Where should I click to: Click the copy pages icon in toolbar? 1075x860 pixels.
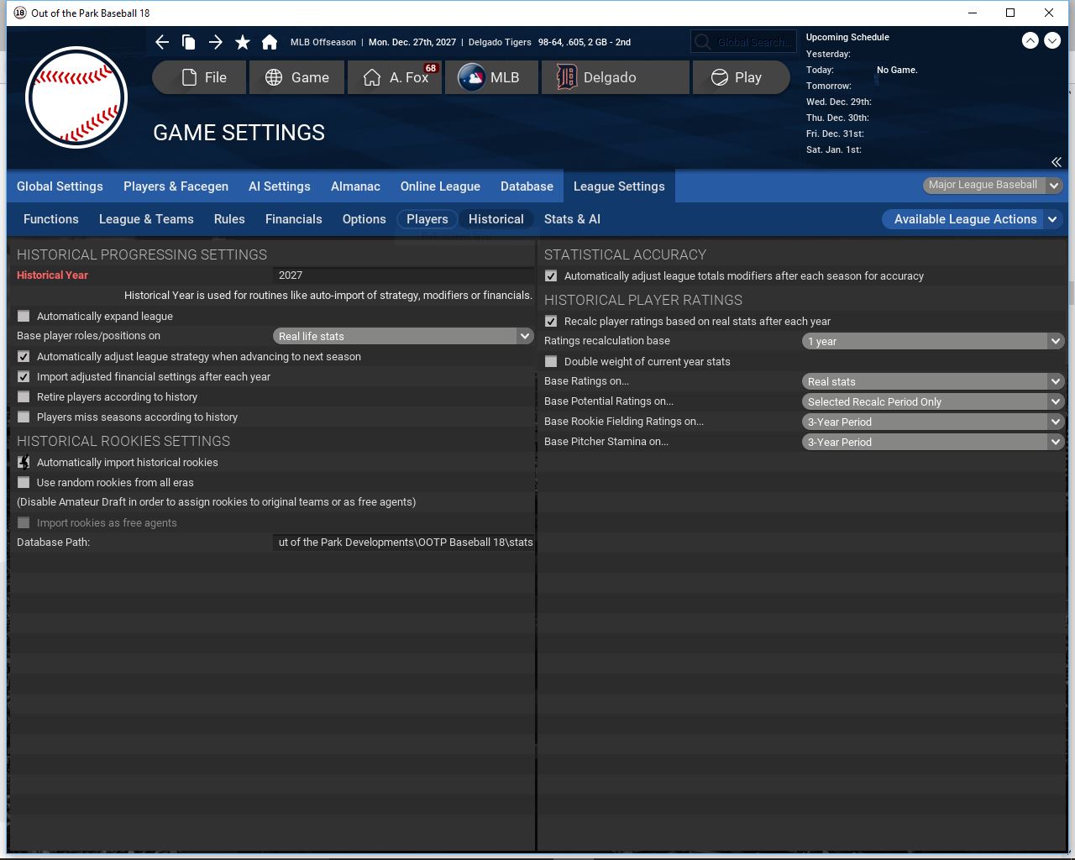pyautogui.click(x=189, y=42)
